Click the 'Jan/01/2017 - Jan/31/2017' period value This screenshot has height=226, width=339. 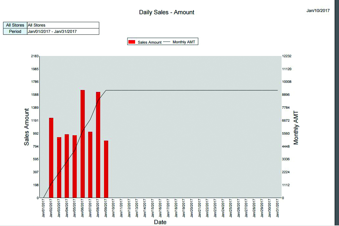52,32
